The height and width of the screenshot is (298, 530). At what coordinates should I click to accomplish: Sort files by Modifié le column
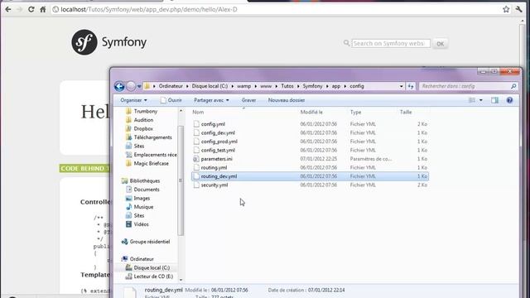311,113
